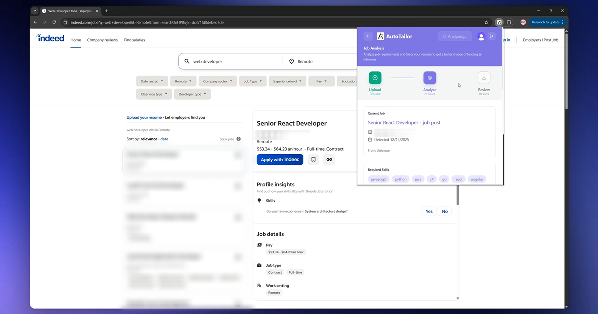Click the bookmark icon next to Apply
The width and height of the screenshot is (598, 314).
tap(313, 159)
